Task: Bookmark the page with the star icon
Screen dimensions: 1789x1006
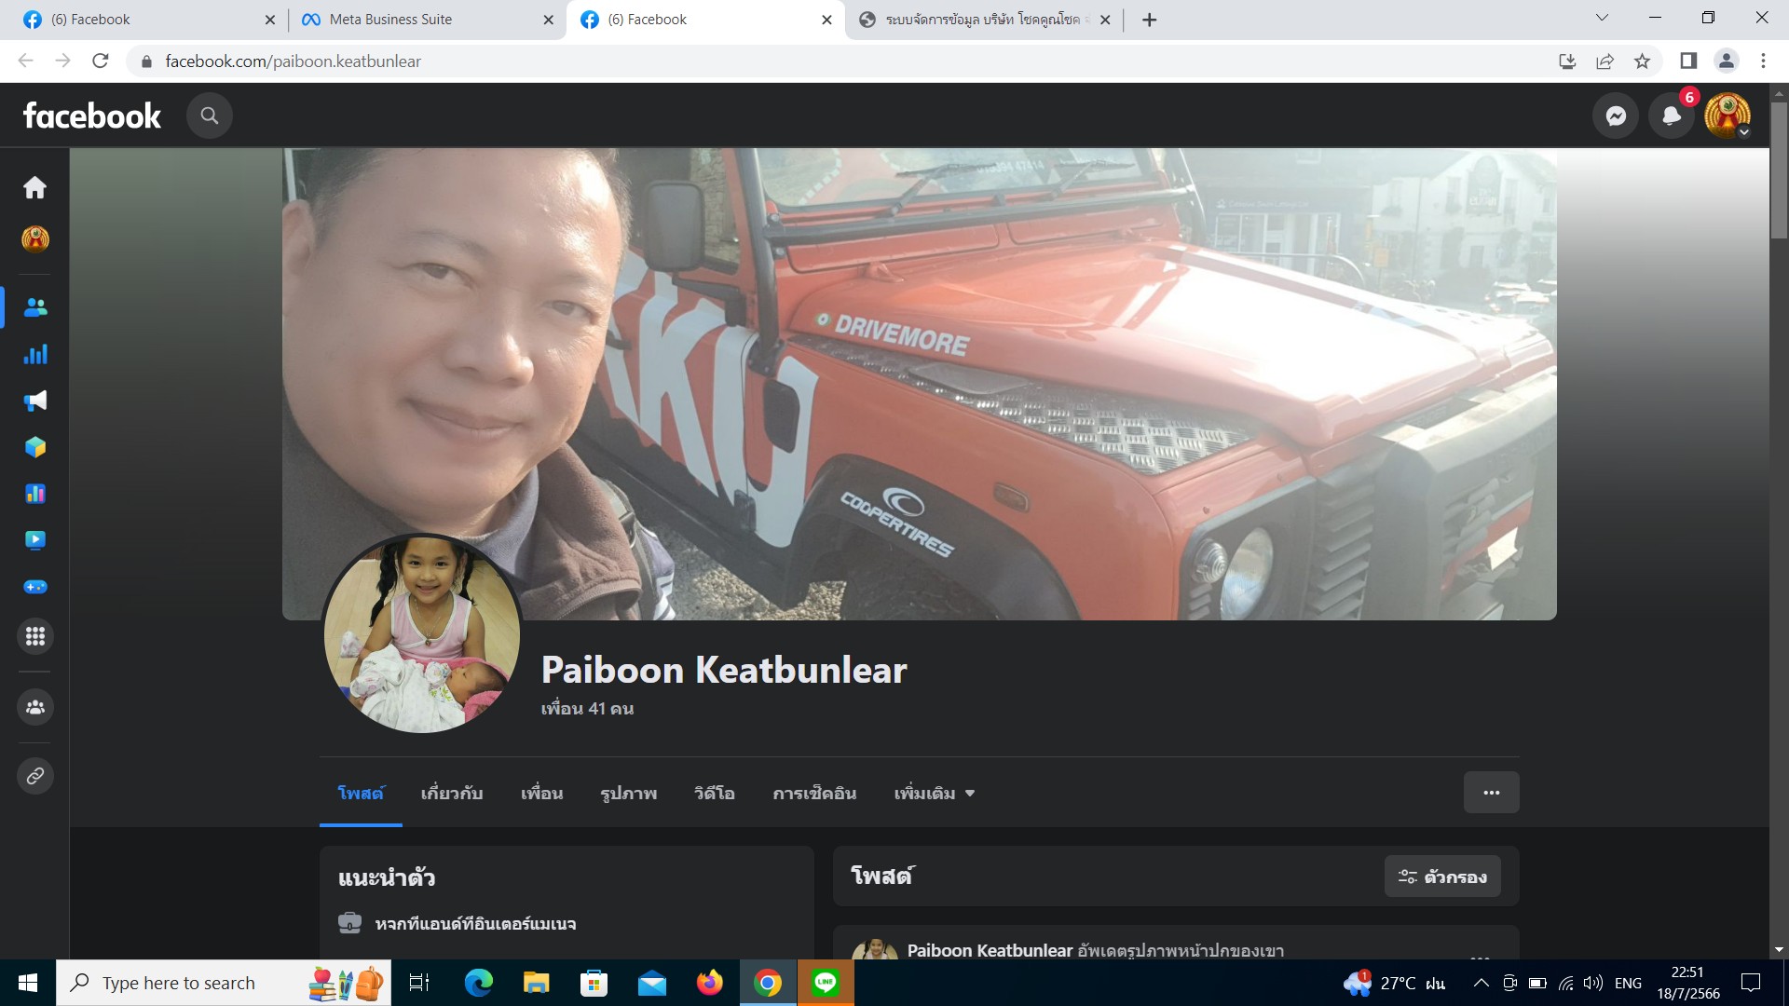Action: tap(1642, 61)
